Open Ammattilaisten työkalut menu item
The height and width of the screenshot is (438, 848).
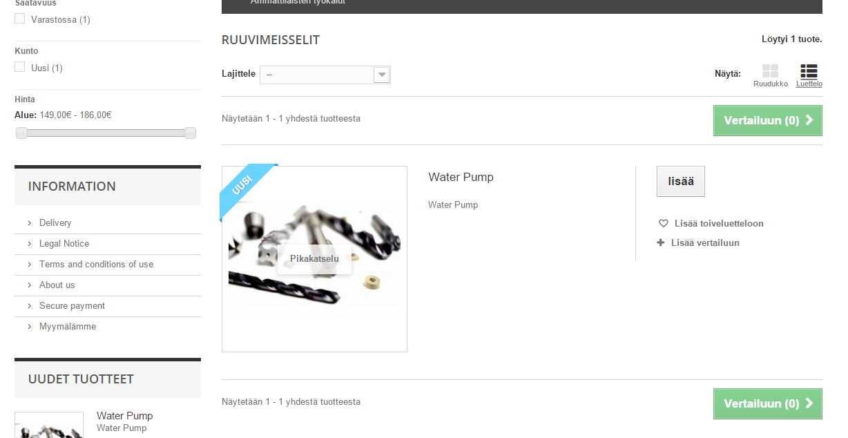pyautogui.click(x=298, y=3)
